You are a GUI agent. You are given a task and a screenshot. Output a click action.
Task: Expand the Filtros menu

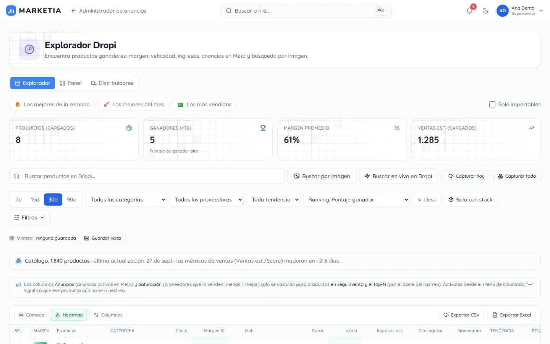pyautogui.click(x=29, y=217)
